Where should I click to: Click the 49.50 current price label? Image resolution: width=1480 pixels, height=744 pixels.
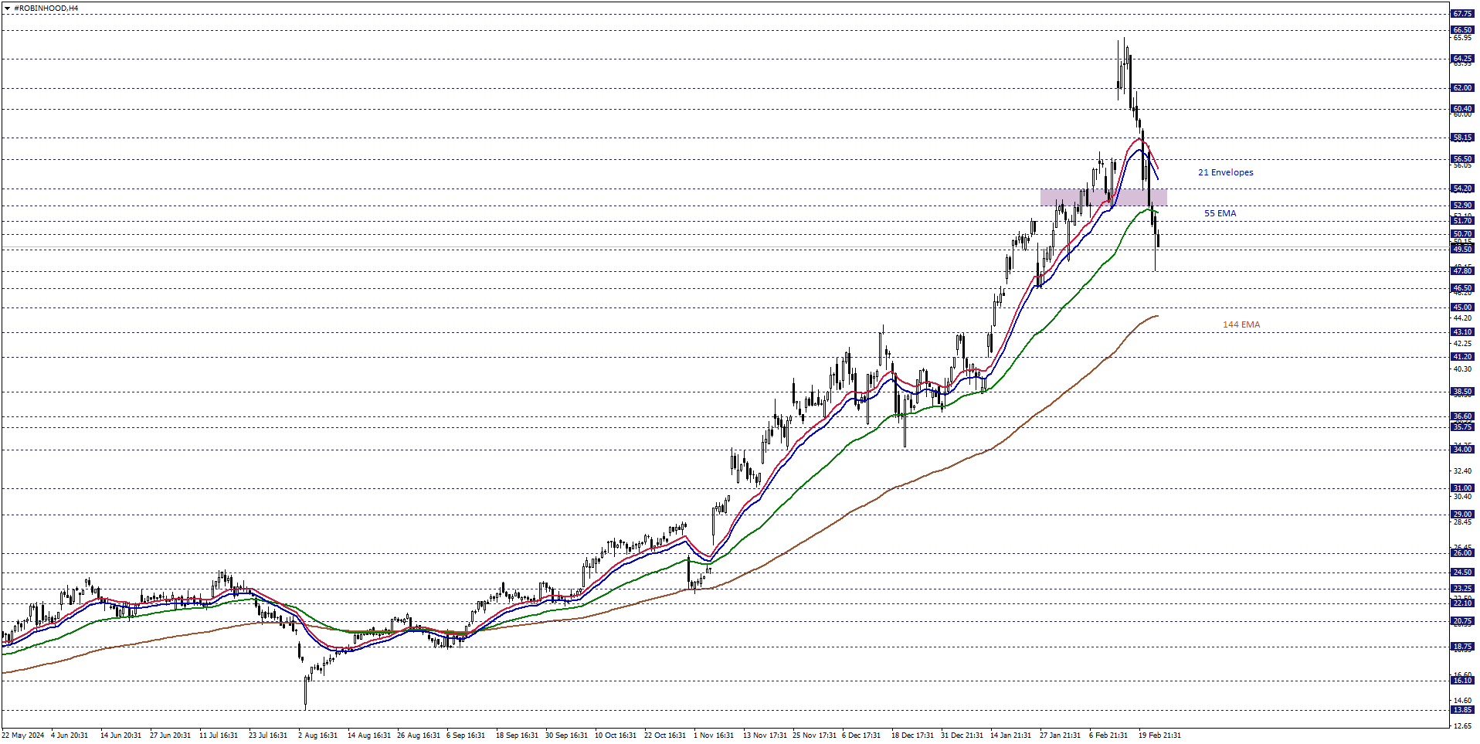tap(1462, 250)
